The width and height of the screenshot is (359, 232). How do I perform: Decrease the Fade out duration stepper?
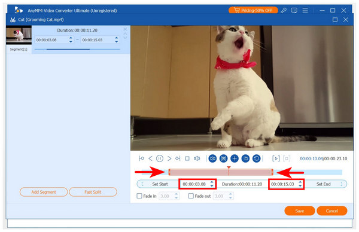[230, 197]
